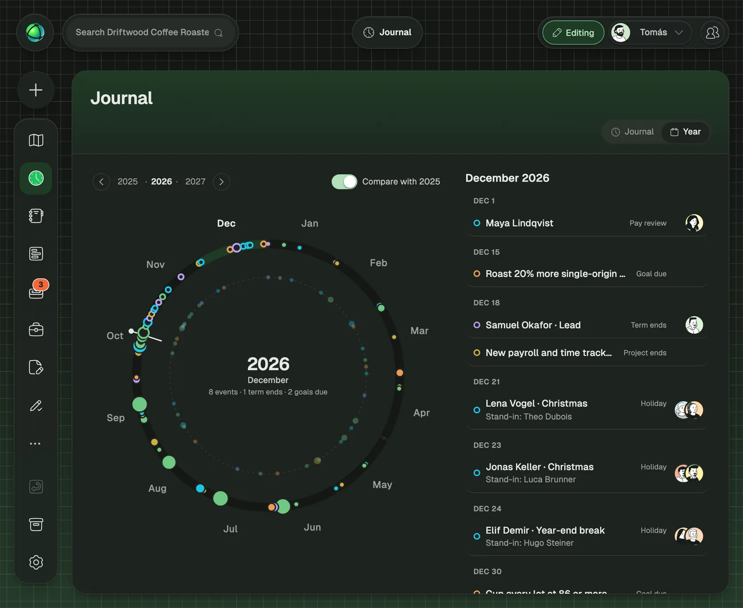Toggle Compare with 2025 switch
Screen dimensions: 743x608
point(344,182)
